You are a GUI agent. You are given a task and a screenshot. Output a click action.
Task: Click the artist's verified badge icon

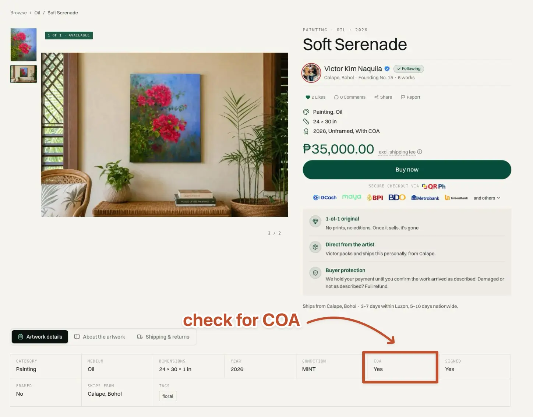click(387, 69)
